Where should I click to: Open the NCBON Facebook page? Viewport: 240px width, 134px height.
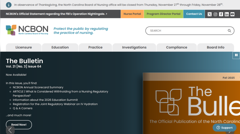[221, 14]
